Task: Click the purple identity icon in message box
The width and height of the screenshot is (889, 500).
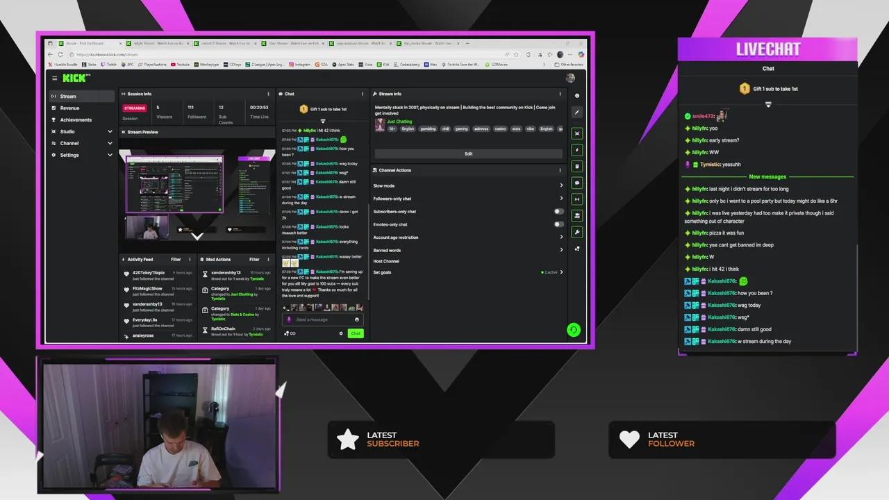Action: (x=289, y=319)
